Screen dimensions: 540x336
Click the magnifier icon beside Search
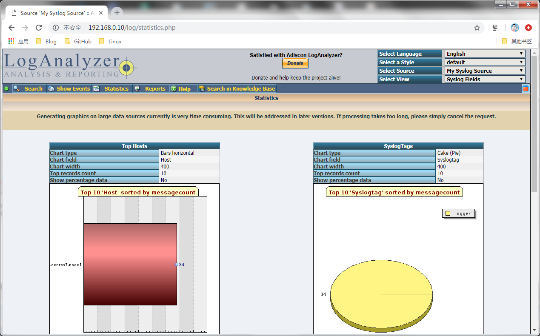(16, 88)
